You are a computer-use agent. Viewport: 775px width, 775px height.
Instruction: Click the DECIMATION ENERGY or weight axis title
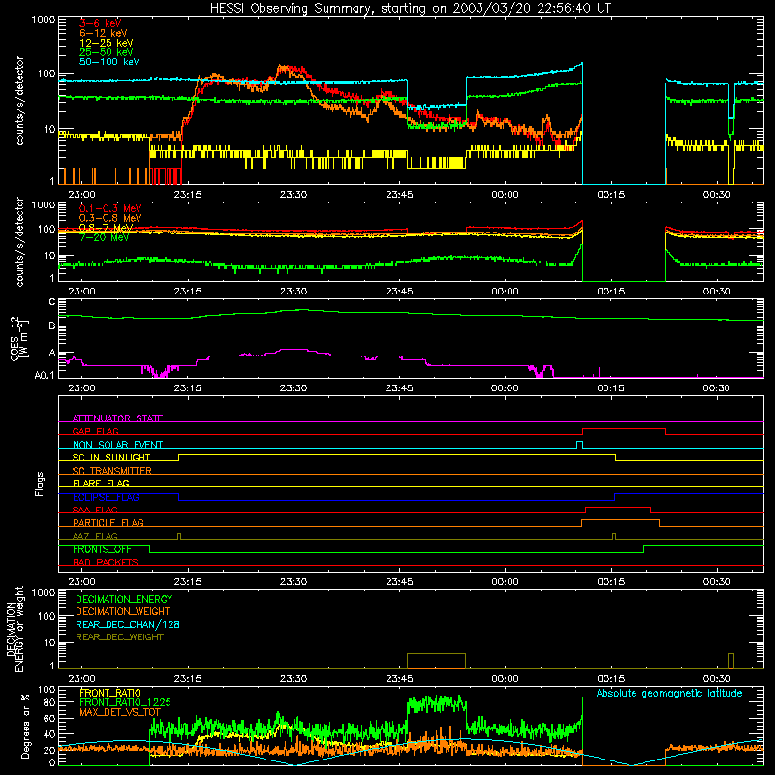tap(15, 629)
